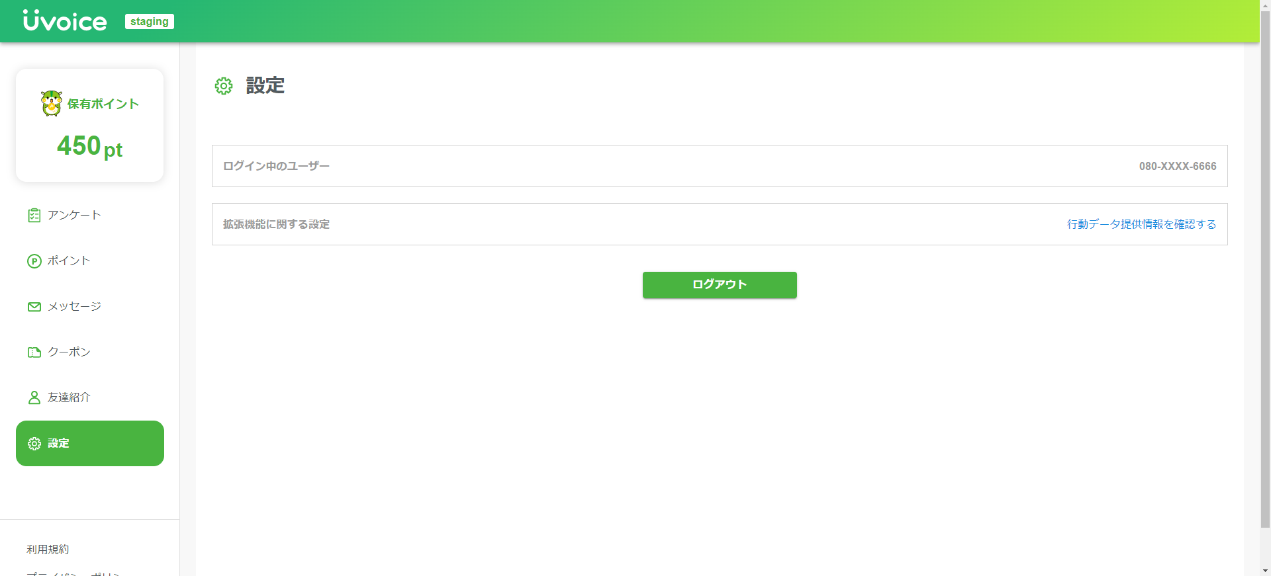
Task: Click the ログイン中のユーザー label
Action: [x=276, y=166]
